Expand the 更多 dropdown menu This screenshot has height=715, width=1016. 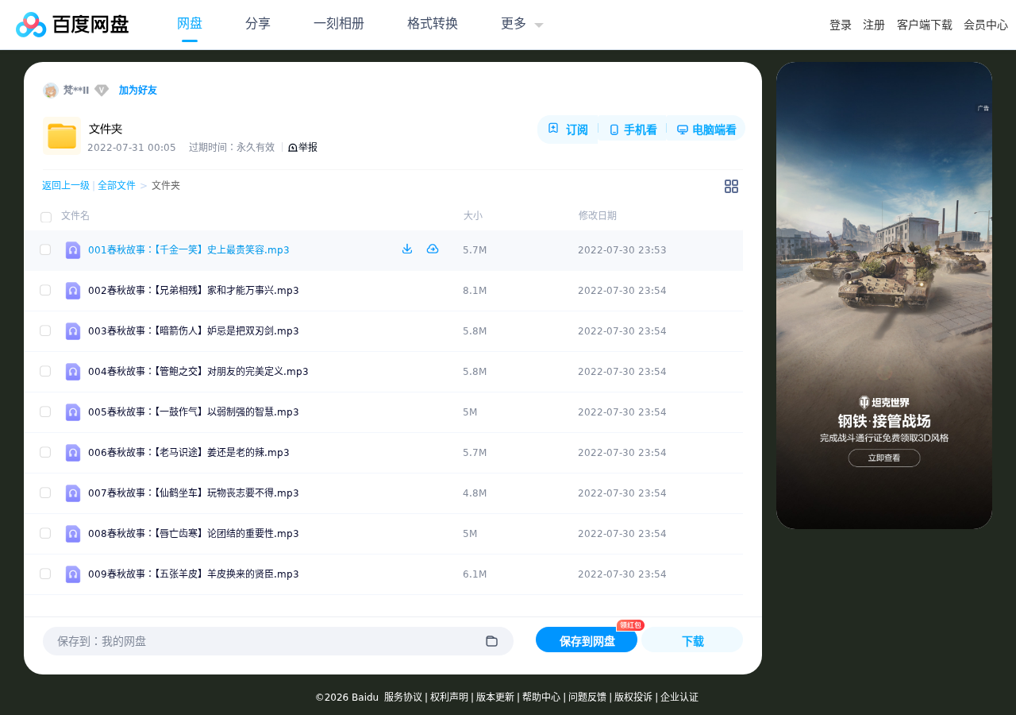point(521,24)
